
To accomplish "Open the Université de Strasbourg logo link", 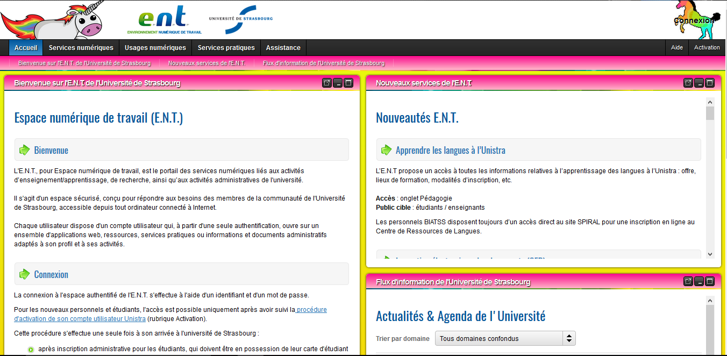I will coord(241,19).
